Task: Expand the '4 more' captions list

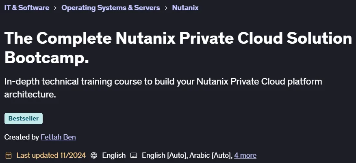Action: click(x=245, y=155)
